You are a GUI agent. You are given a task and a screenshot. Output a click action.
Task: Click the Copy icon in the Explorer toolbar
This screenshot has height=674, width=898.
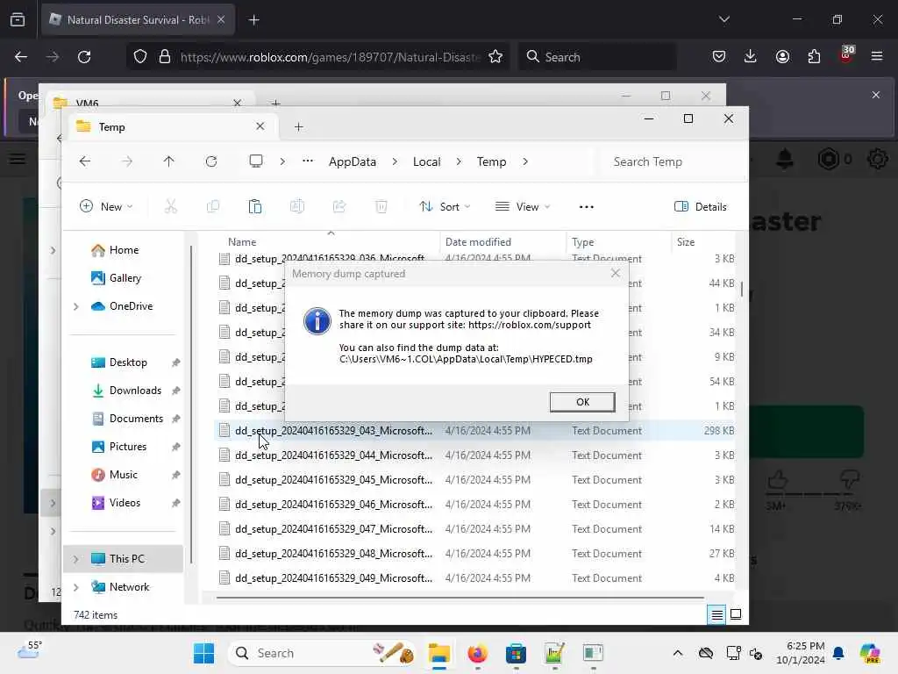(x=212, y=206)
